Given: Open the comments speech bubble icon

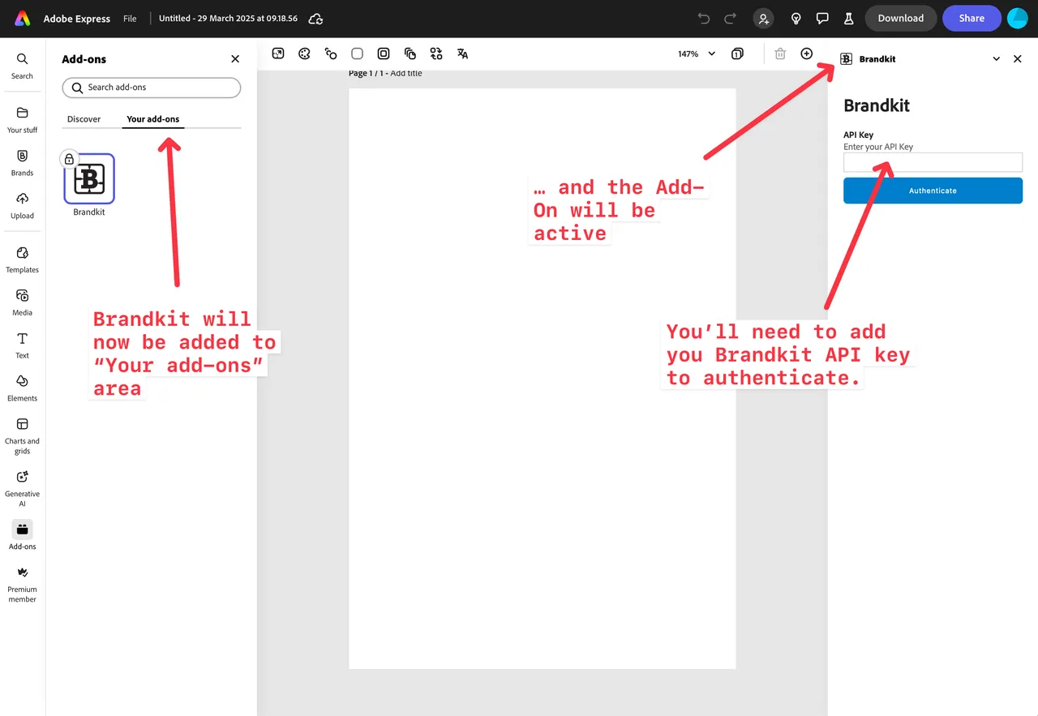Looking at the screenshot, I should [822, 18].
